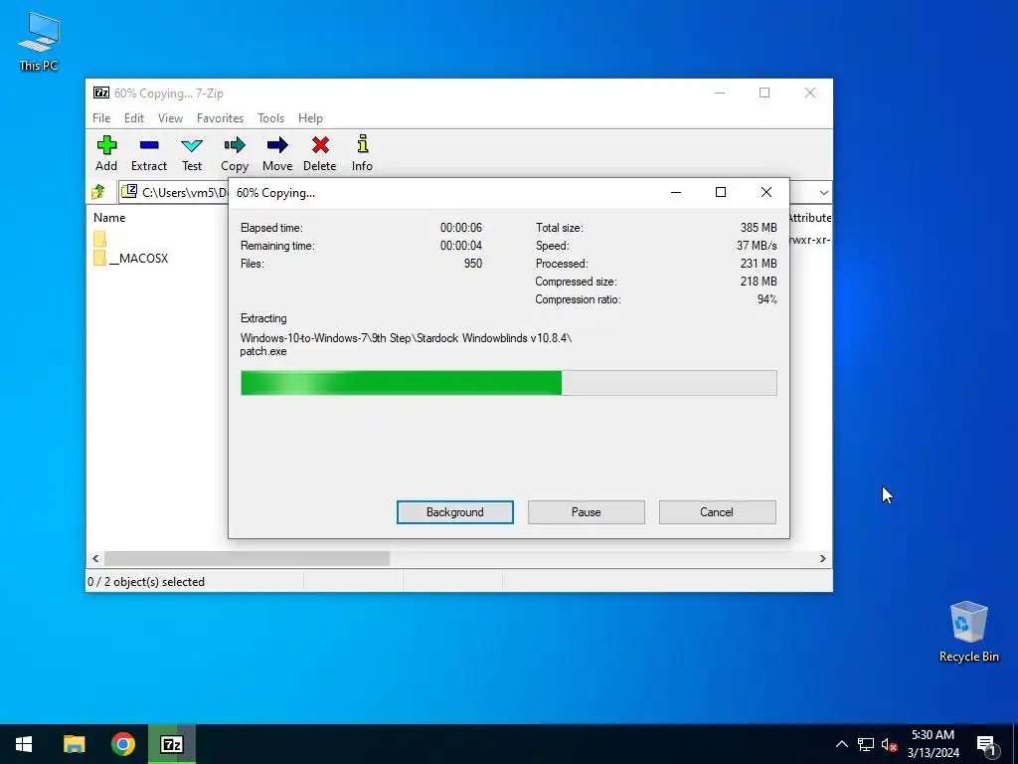Open the notification center icon

click(x=987, y=745)
